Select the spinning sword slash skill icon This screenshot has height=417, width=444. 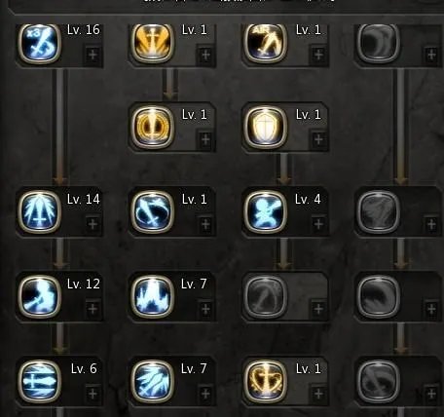point(153,211)
